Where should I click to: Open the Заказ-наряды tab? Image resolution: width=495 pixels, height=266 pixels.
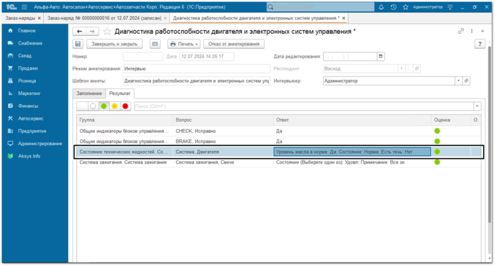pyautogui.click(x=20, y=18)
